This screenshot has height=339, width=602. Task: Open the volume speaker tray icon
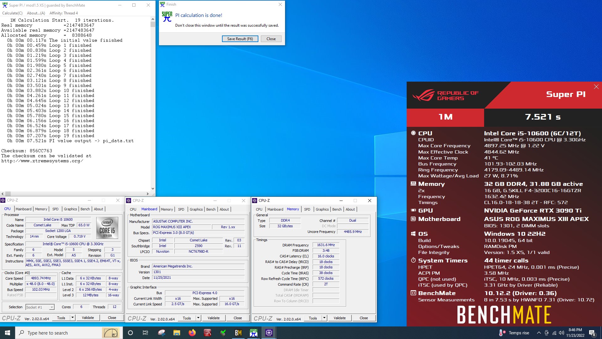pyautogui.click(x=562, y=333)
